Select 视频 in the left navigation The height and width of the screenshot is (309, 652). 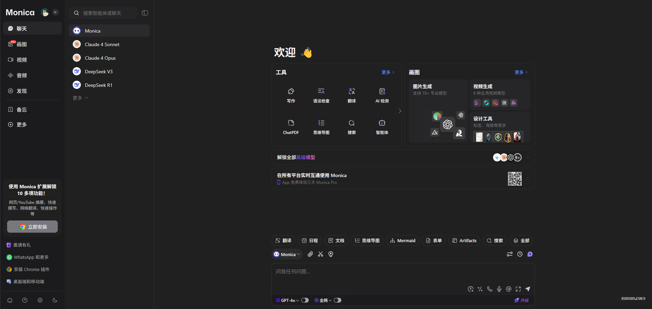(33, 60)
